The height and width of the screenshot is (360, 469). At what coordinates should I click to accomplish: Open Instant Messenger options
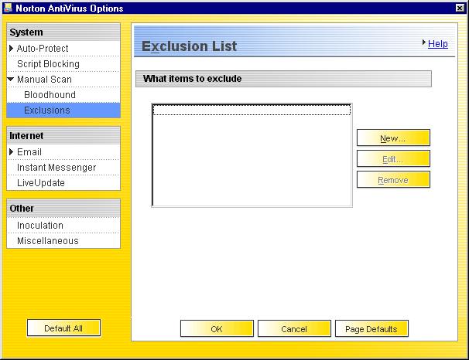pos(56,168)
